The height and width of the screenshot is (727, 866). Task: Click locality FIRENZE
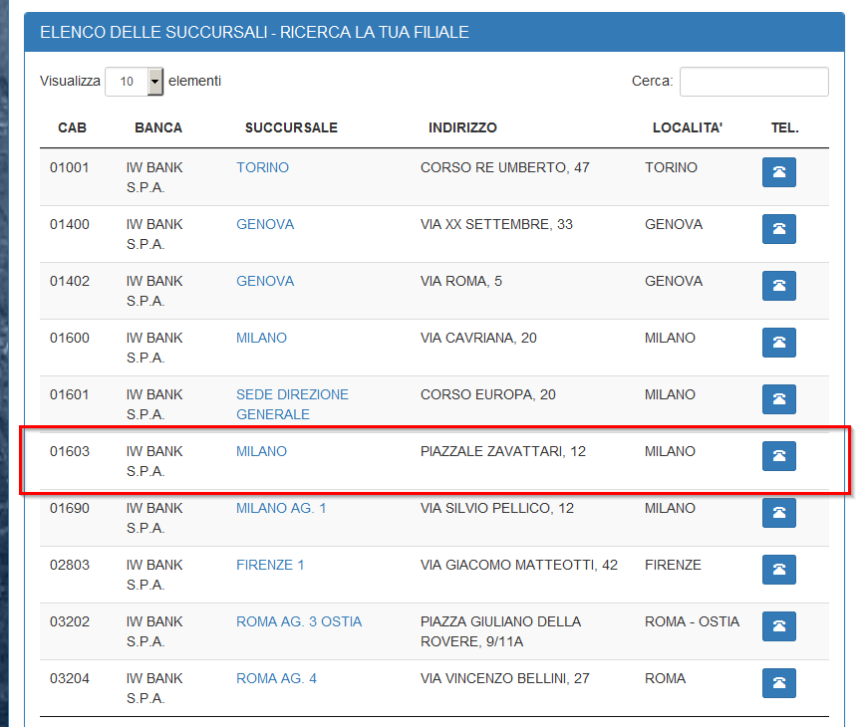pos(673,565)
